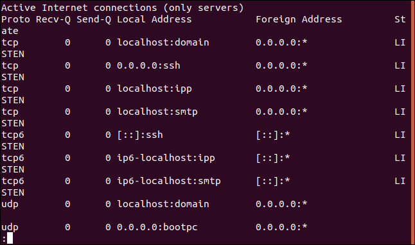415x245 pixels.
Task: Click foreign address '0.0.0.0:*' of bootpc row
Action: (x=281, y=227)
